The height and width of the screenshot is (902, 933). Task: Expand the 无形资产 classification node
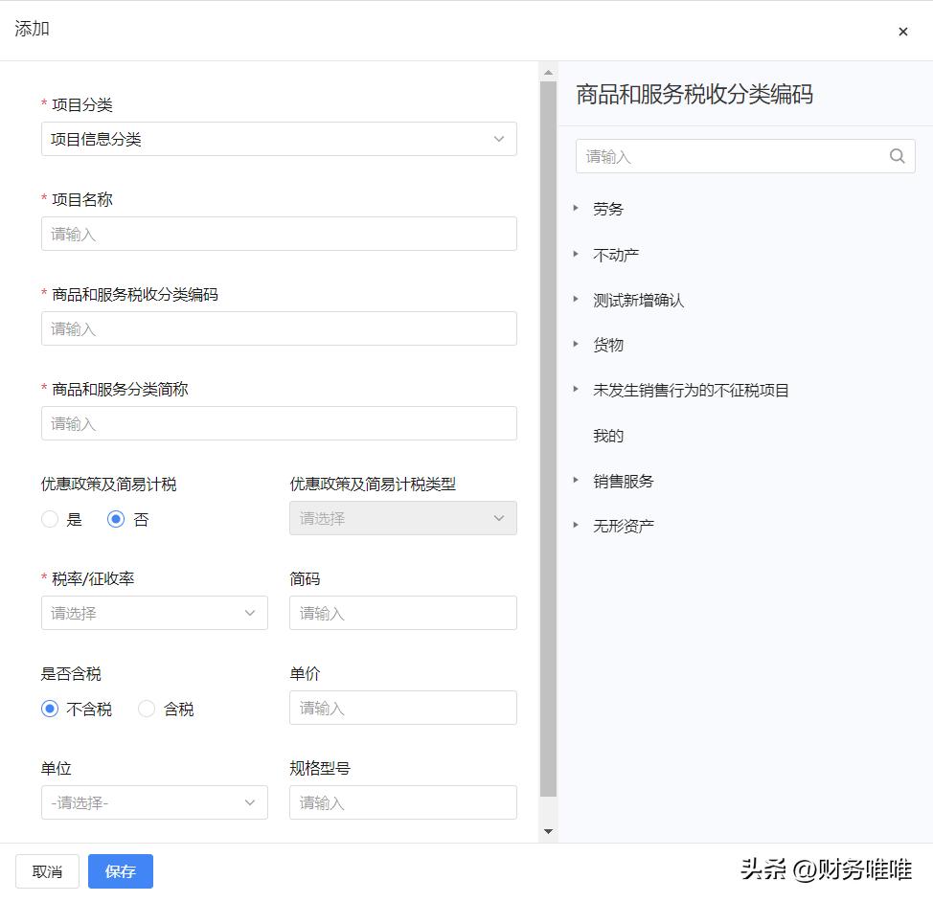(x=576, y=526)
